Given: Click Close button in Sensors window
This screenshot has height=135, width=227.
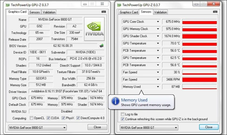Looking at the screenshot, I should (209, 127).
